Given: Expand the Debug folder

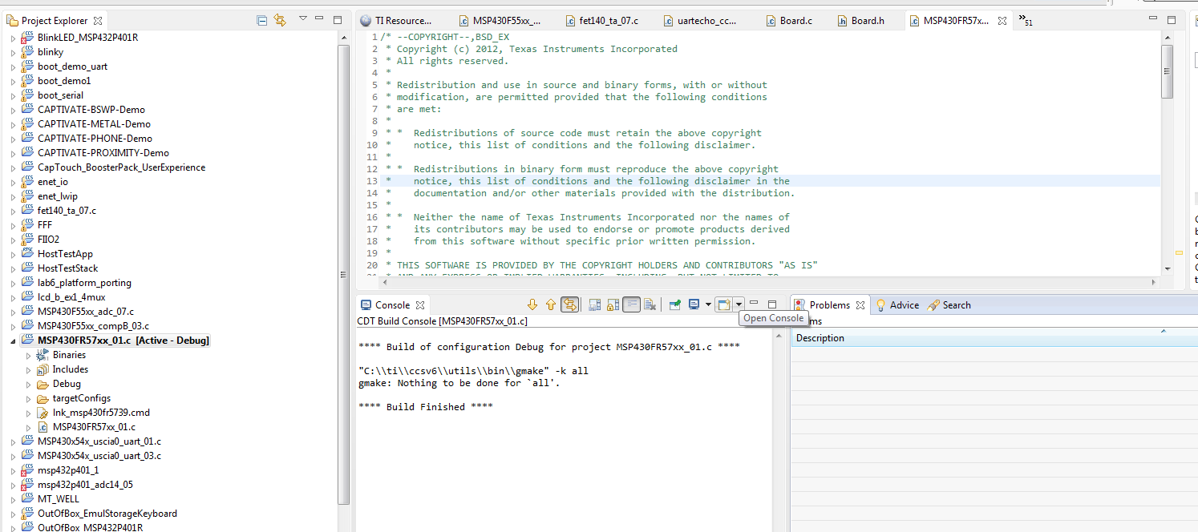Looking at the screenshot, I should (x=28, y=384).
